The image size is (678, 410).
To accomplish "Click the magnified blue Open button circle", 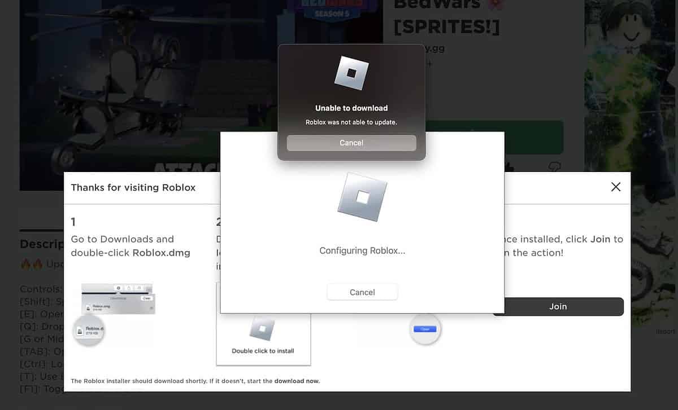I will pyautogui.click(x=425, y=329).
